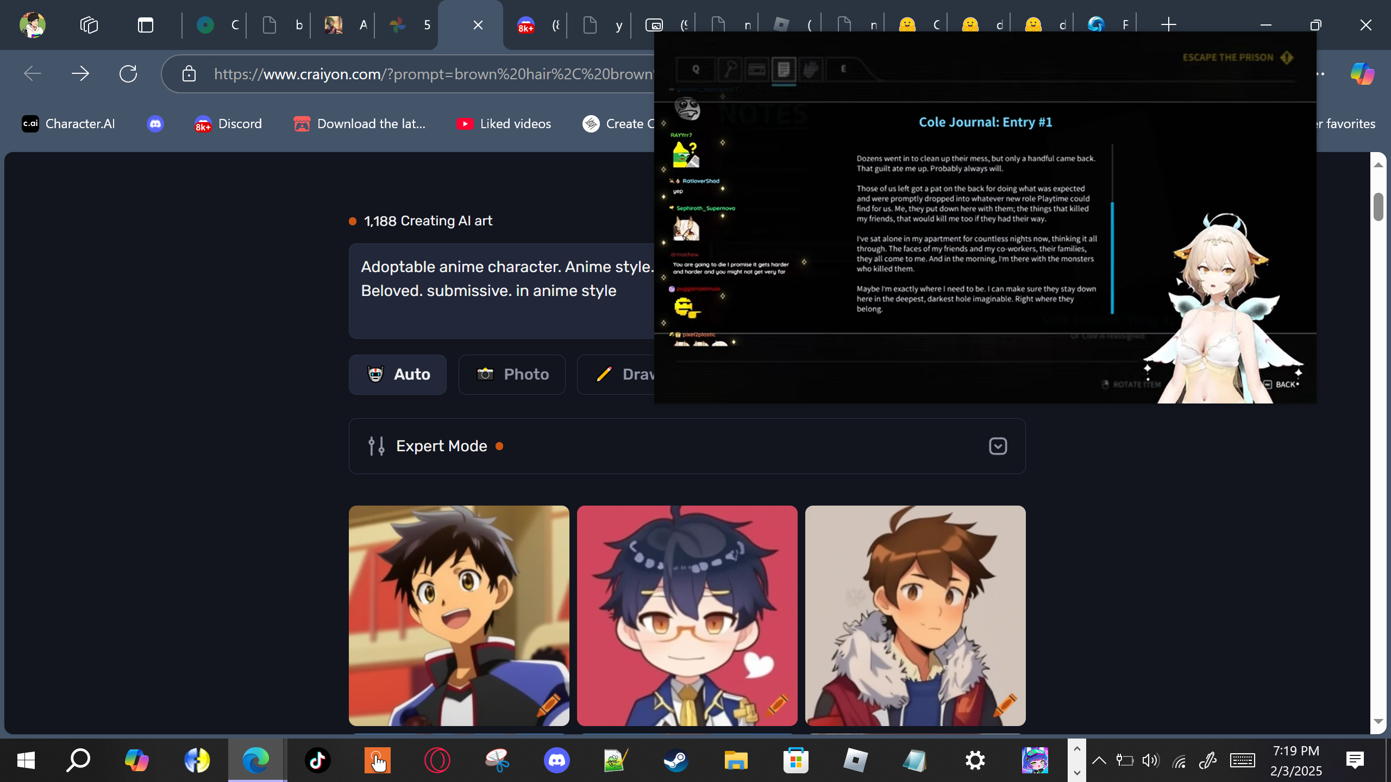Open Steam from the taskbar
The height and width of the screenshot is (782, 1391).
point(676,760)
